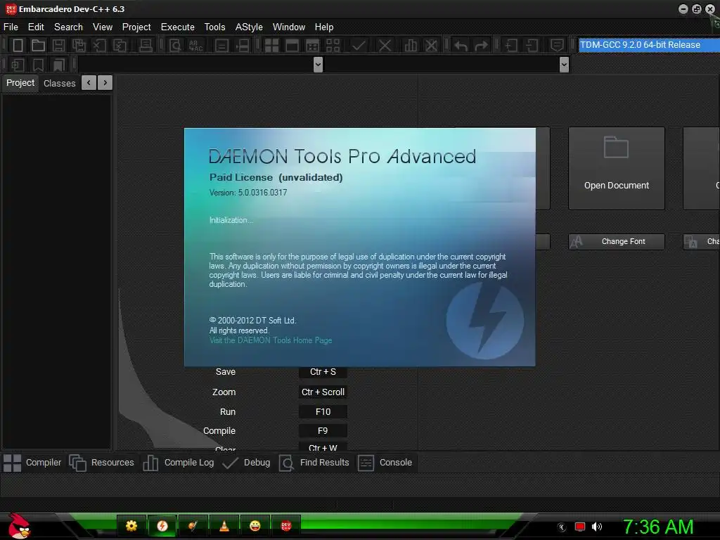Click the Change Font button
The image size is (720, 540).
coord(616,242)
